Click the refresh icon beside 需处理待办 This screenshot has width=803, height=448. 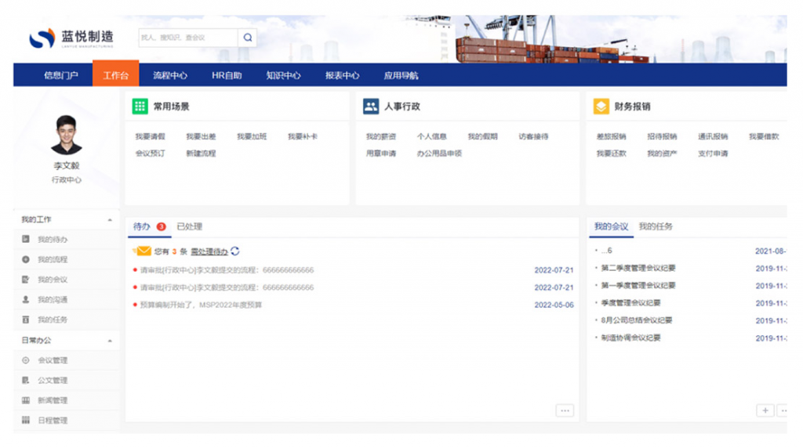235,251
